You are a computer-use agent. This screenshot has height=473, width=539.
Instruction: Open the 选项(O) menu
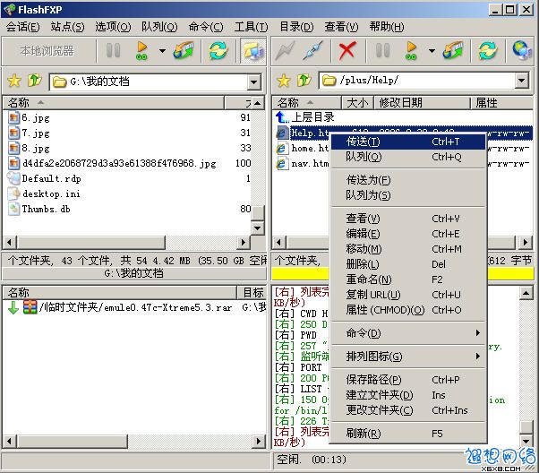(113, 27)
